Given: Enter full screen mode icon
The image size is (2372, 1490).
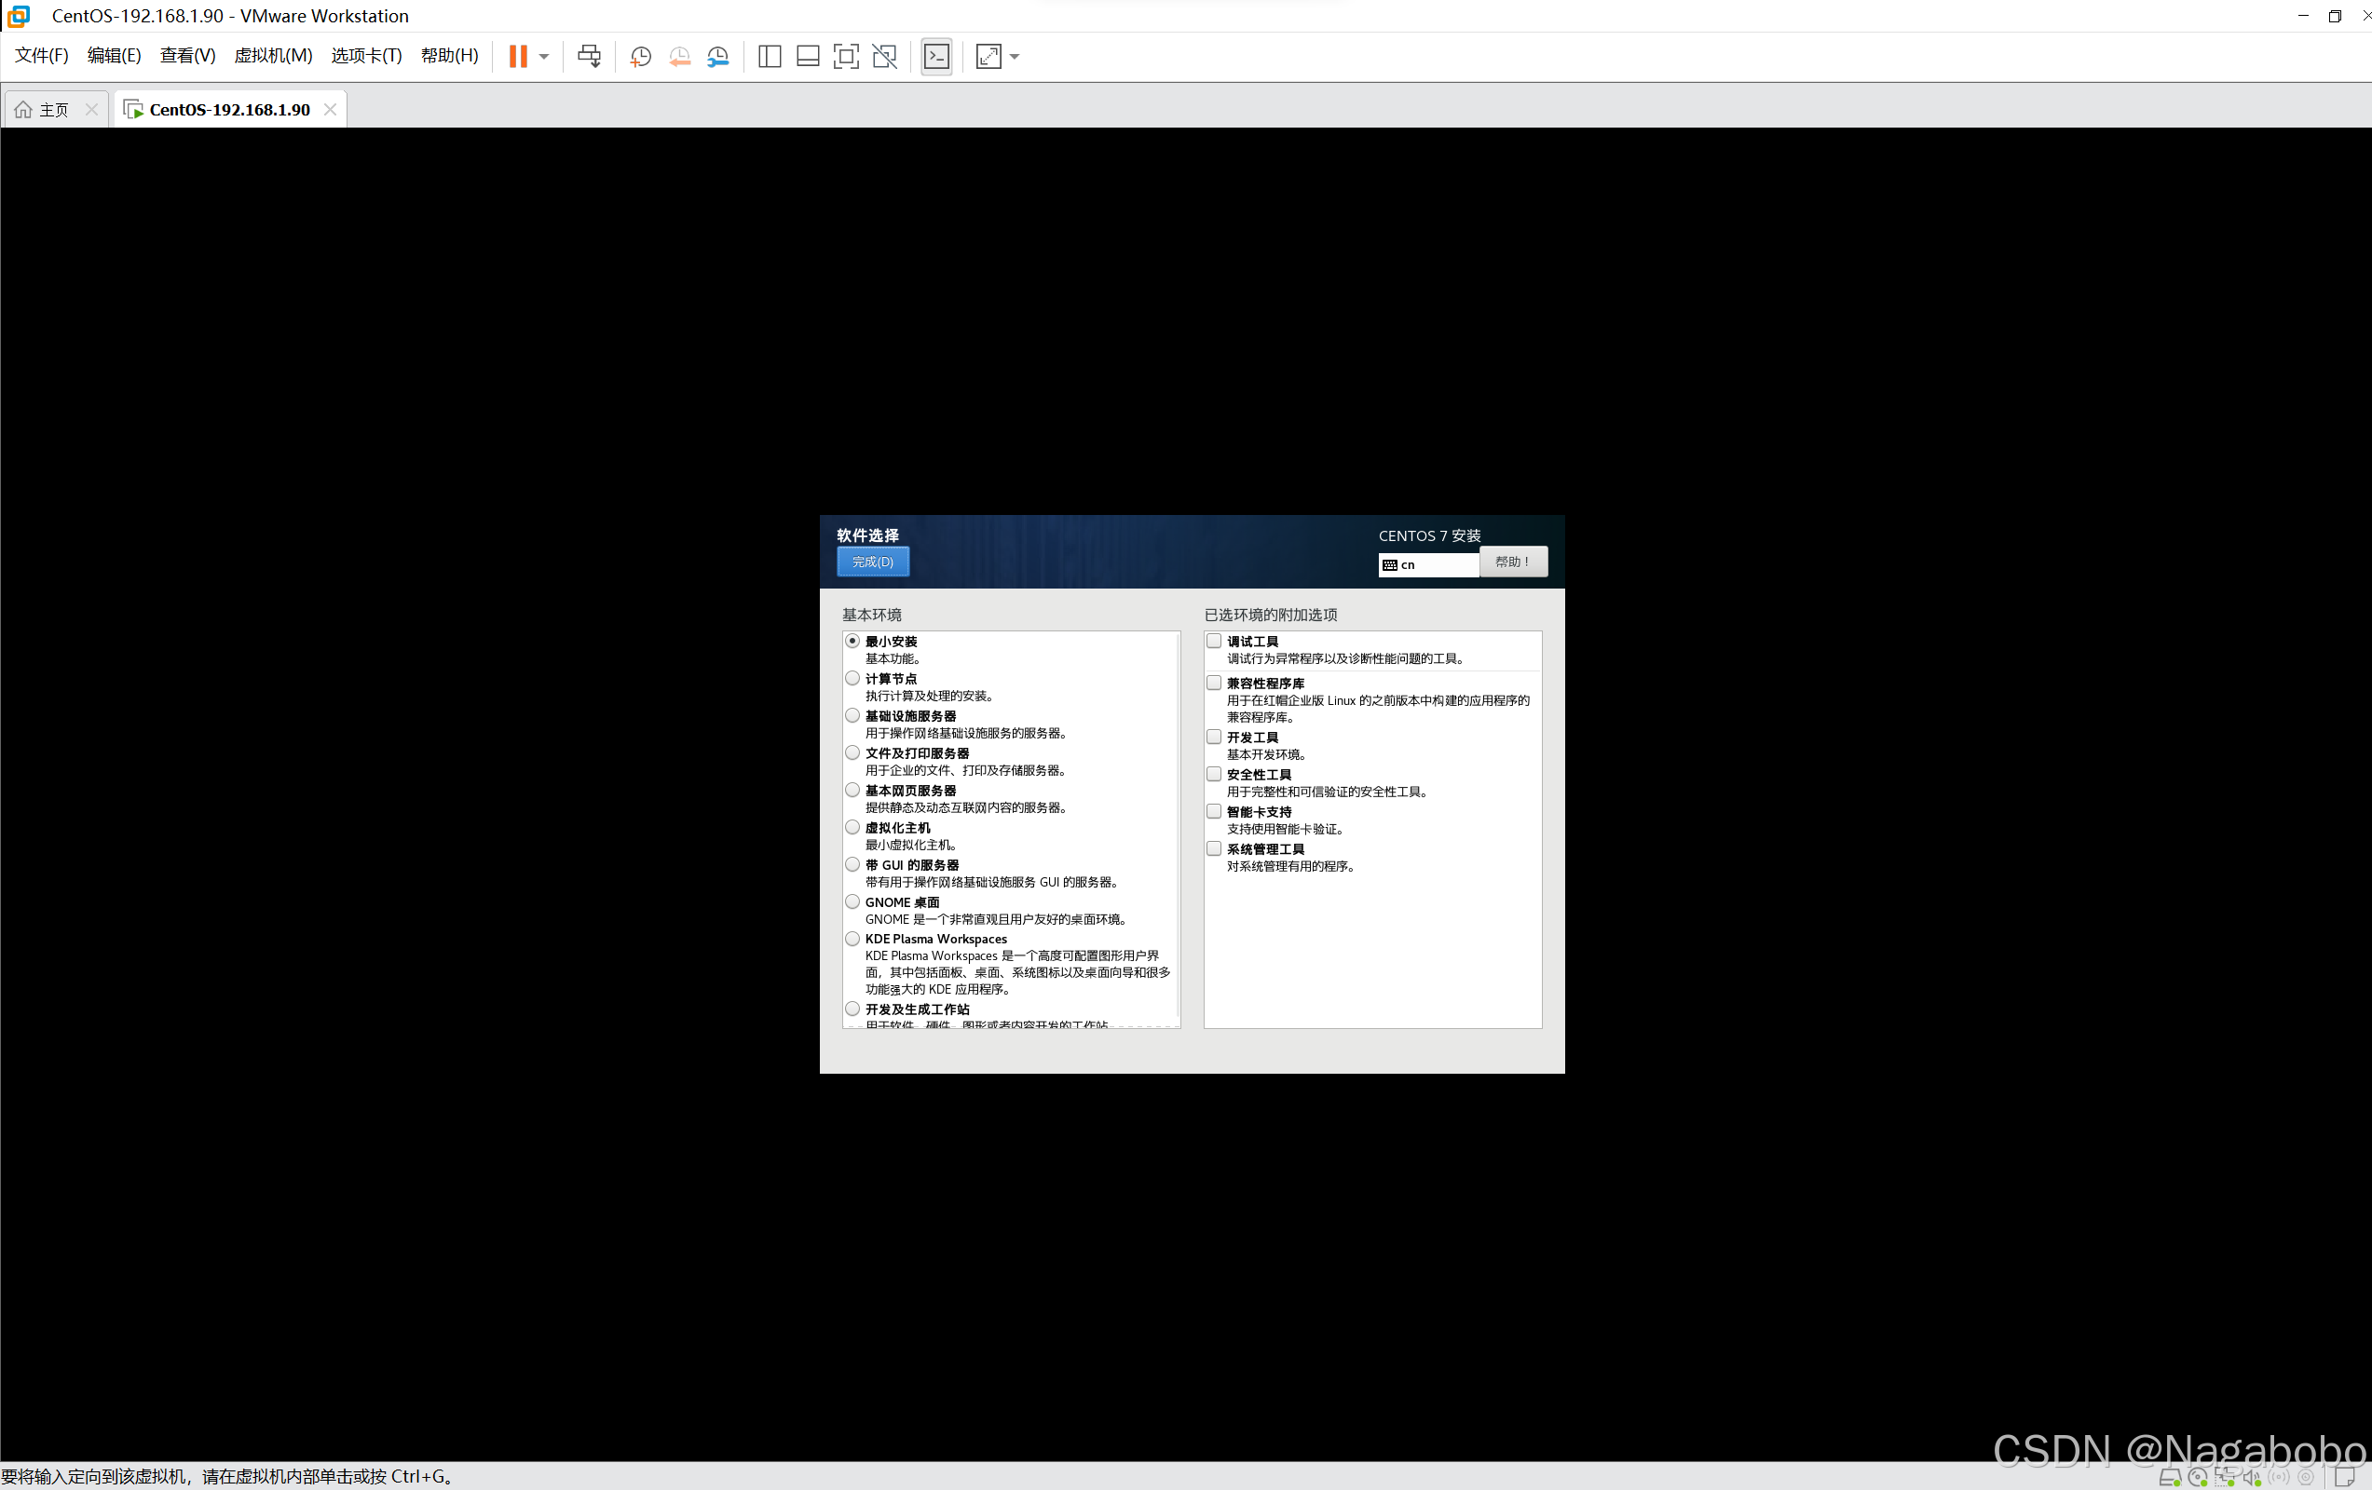Looking at the screenshot, I should point(845,56).
